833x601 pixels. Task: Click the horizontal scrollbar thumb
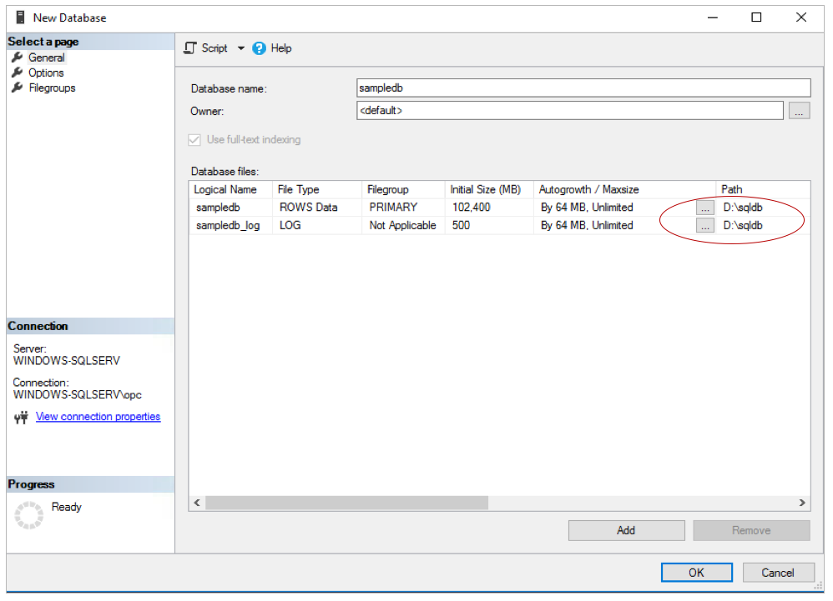point(347,503)
